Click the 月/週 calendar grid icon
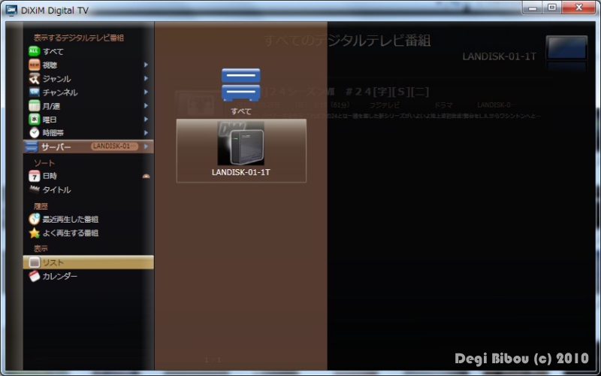Screen dimensions: 601x376 point(34,105)
